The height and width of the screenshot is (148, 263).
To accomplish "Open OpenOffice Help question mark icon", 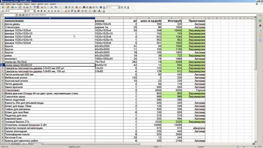I will (x=101, y=7).
